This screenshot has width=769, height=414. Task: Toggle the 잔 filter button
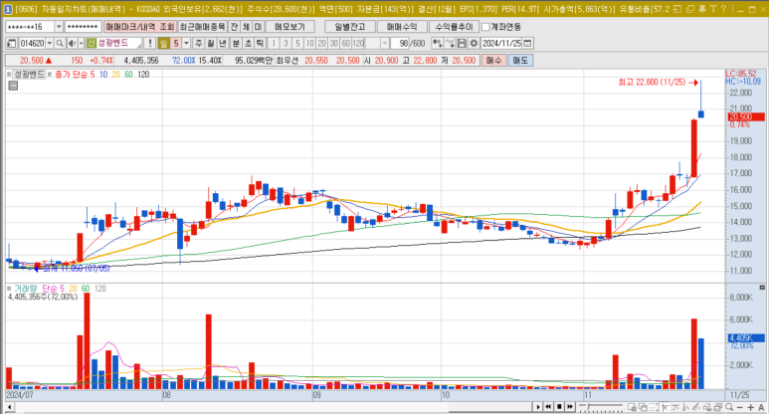pyautogui.click(x=234, y=27)
